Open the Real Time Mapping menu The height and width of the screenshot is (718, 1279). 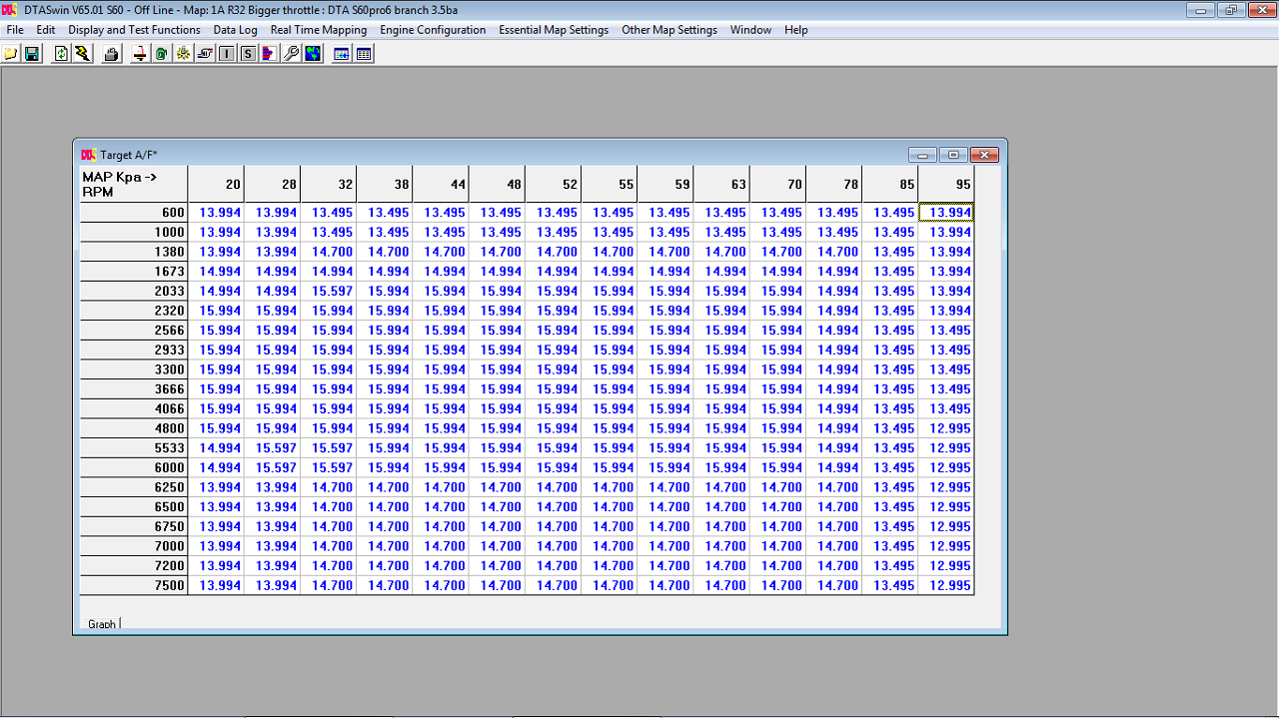point(319,30)
